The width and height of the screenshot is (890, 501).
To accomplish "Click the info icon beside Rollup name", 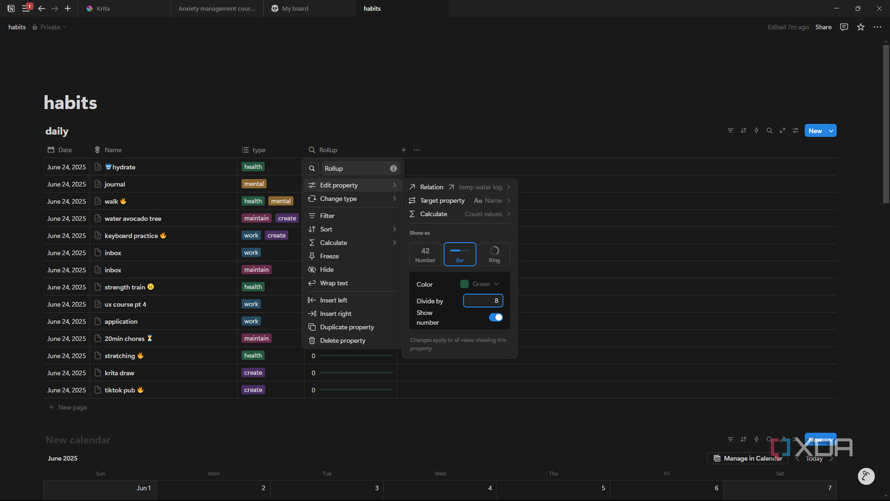I will pos(393,169).
